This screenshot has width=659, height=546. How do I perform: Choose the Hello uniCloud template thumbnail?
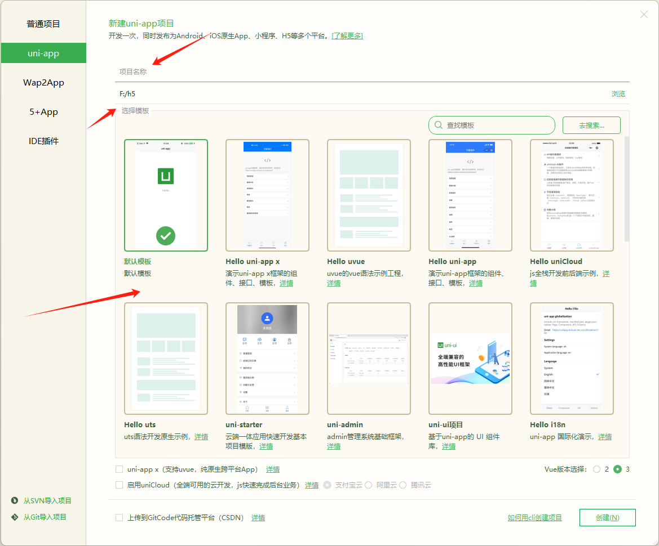click(572, 195)
